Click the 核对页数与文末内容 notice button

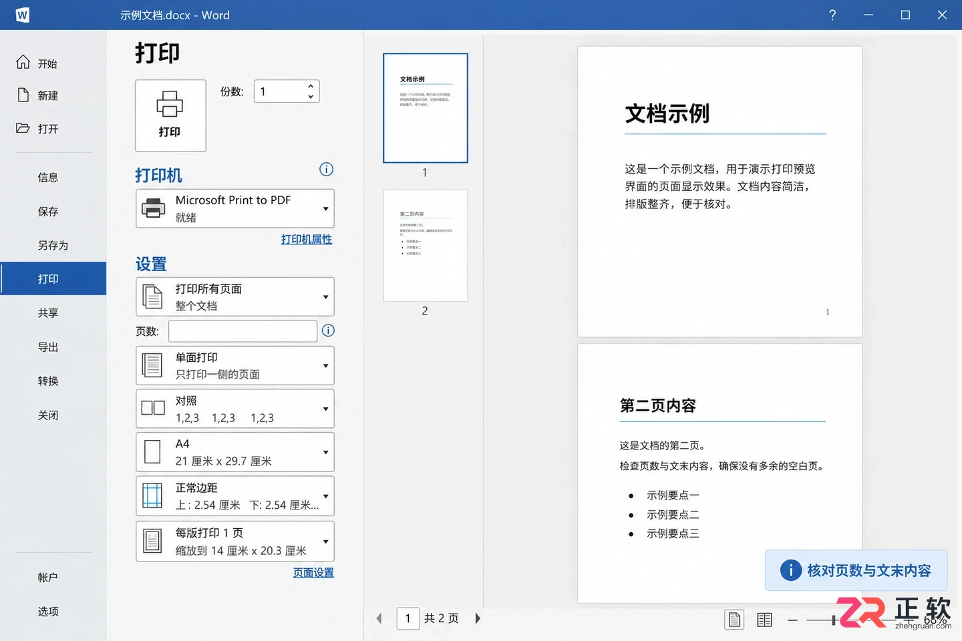click(x=856, y=570)
